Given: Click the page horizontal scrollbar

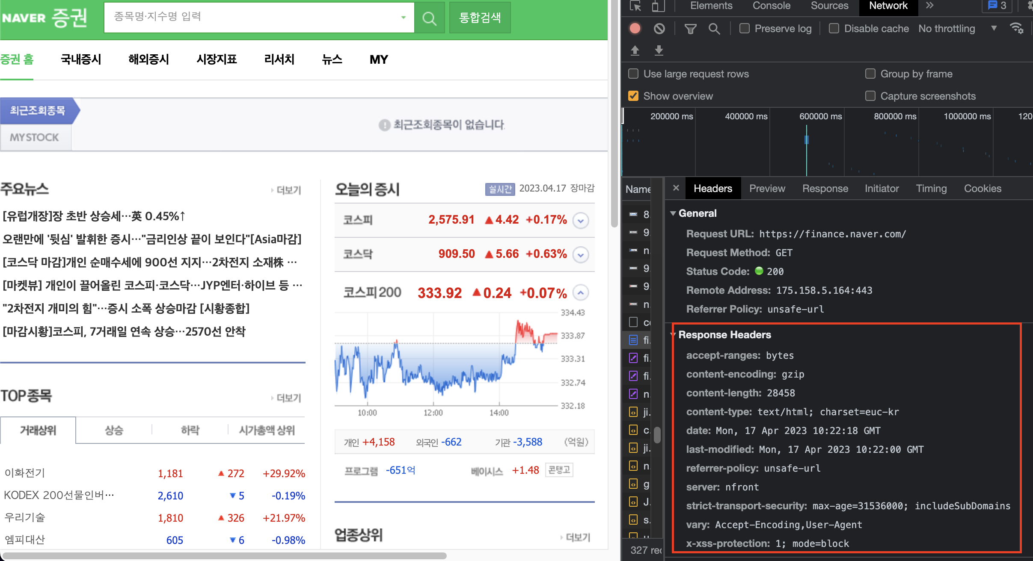Looking at the screenshot, I should click(225, 556).
